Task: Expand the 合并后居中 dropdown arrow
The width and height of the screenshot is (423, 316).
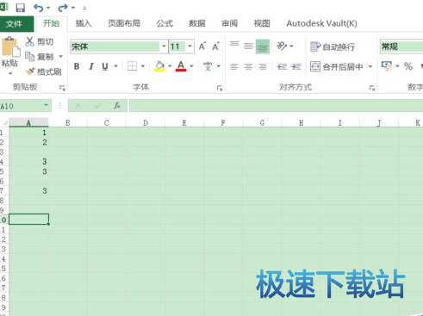Action: 370,66
